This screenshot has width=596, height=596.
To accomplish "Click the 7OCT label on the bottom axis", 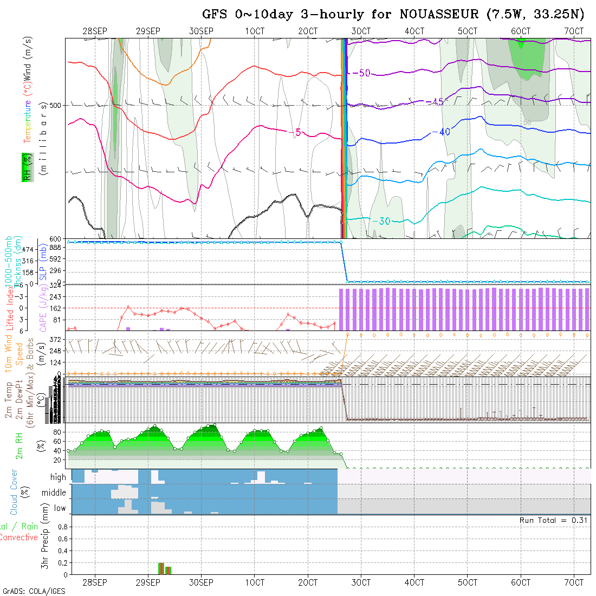I will [573, 582].
